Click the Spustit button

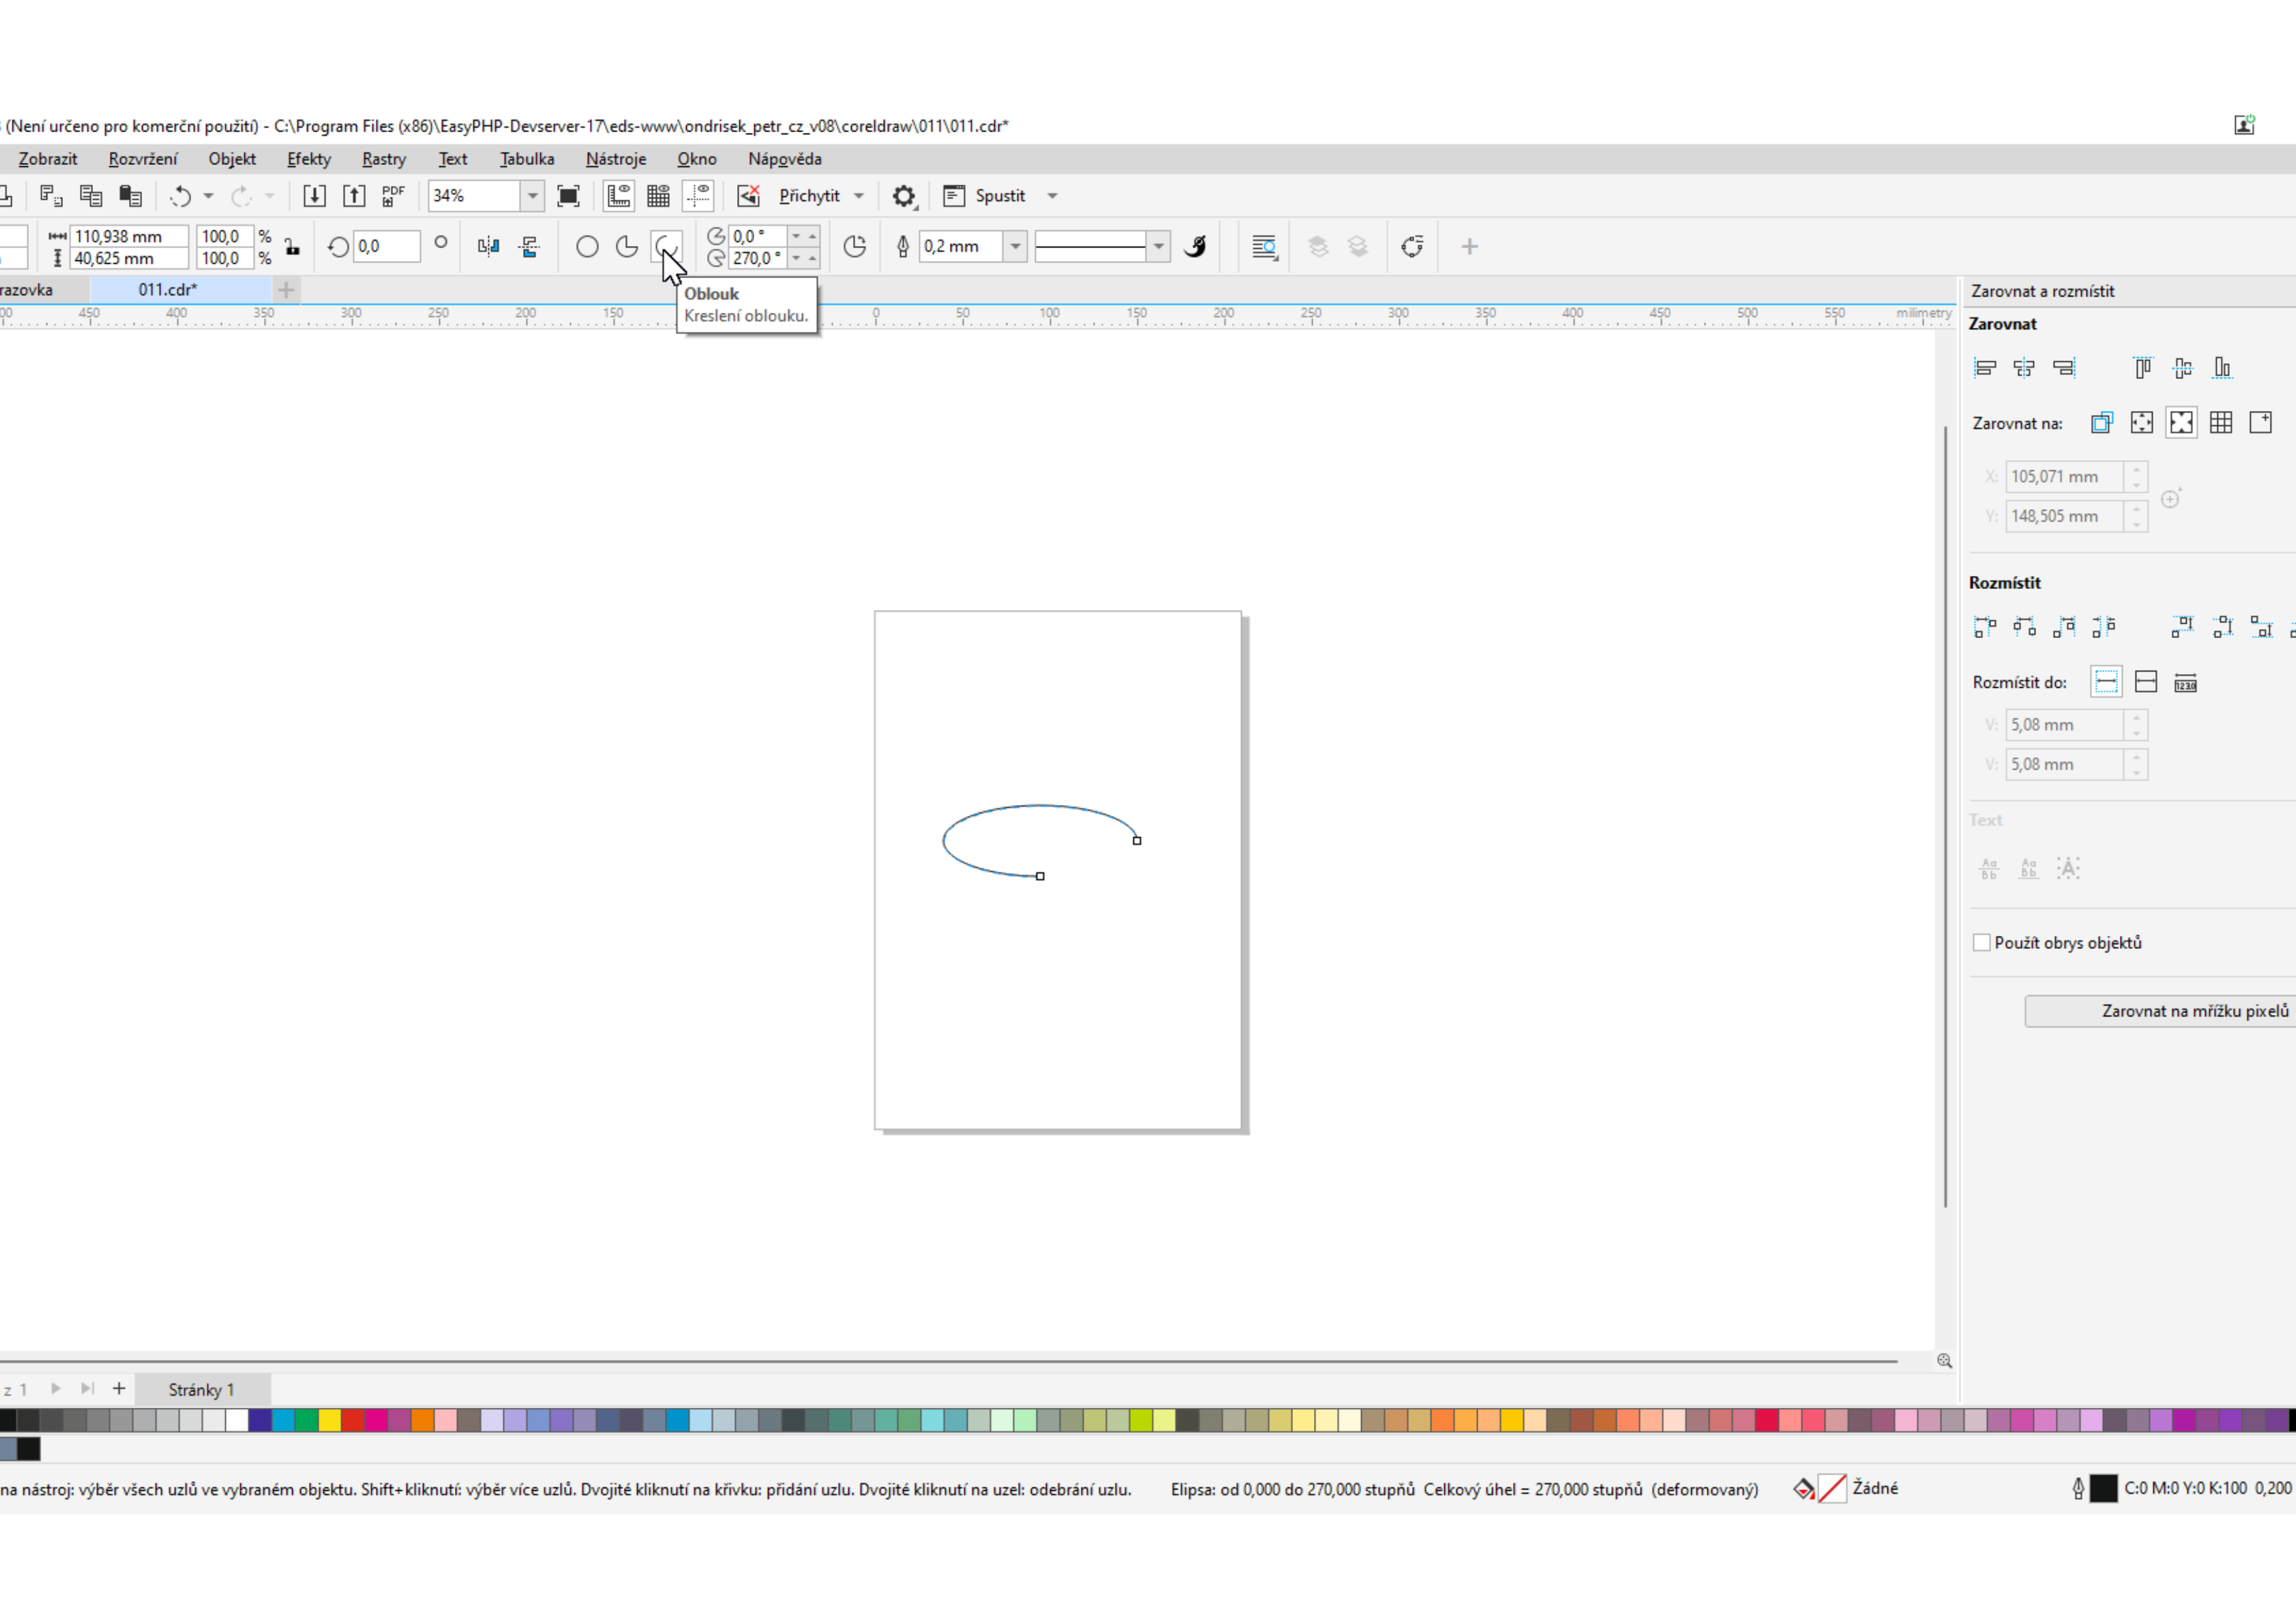coord(999,196)
